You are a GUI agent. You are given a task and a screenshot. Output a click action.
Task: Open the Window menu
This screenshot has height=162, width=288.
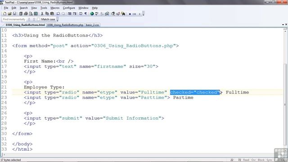83,8
